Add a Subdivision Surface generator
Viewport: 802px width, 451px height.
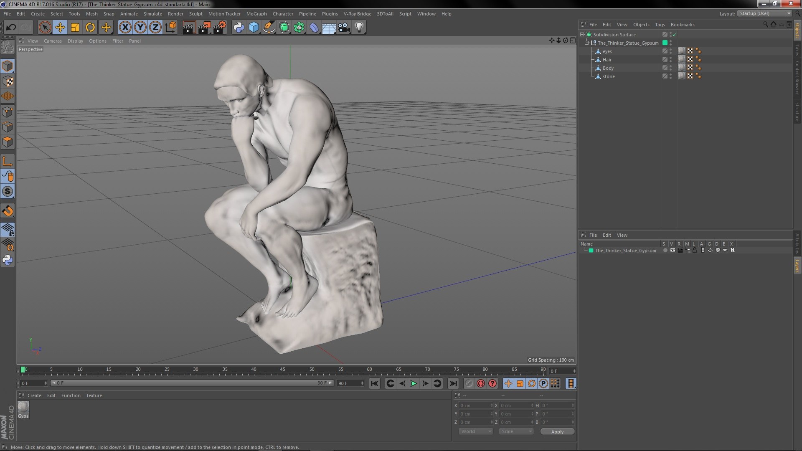coord(284,28)
